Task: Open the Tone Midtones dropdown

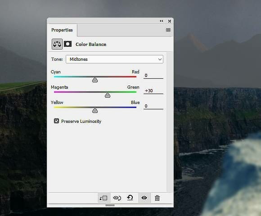Action: tap(114, 59)
